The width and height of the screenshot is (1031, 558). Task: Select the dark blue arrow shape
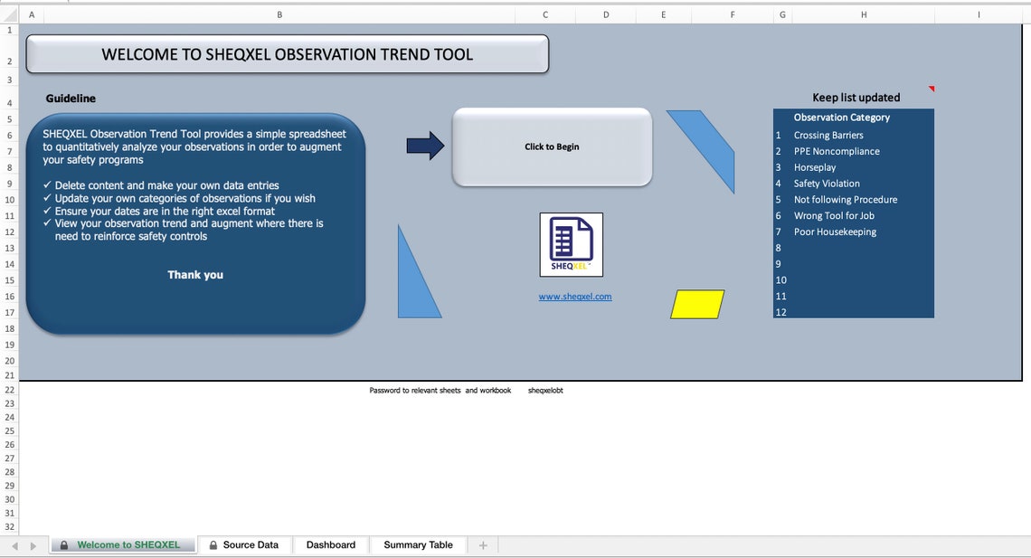coord(425,147)
